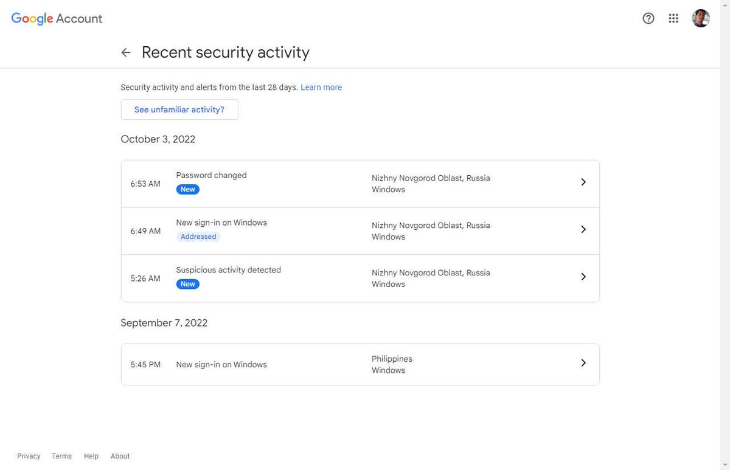Expand the Philippines sign-in chevron
This screenshot has height=470, width=730.
pos(583,362)
